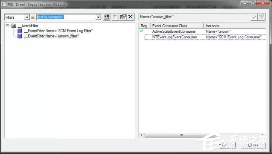Viewport: 272px width, 154px height.
Task: Click the Close button
Action: pyautogui.click(x=253, y=145)
